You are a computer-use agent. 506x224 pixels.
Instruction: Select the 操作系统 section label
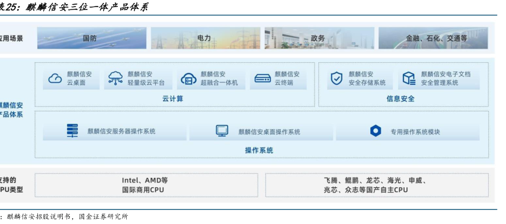tap(259, 151)
